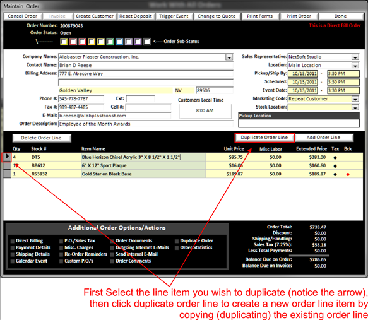Expand the Marketing Code dropdown
The width and height of the screenshot is (368, 320).
coord(355,99)
